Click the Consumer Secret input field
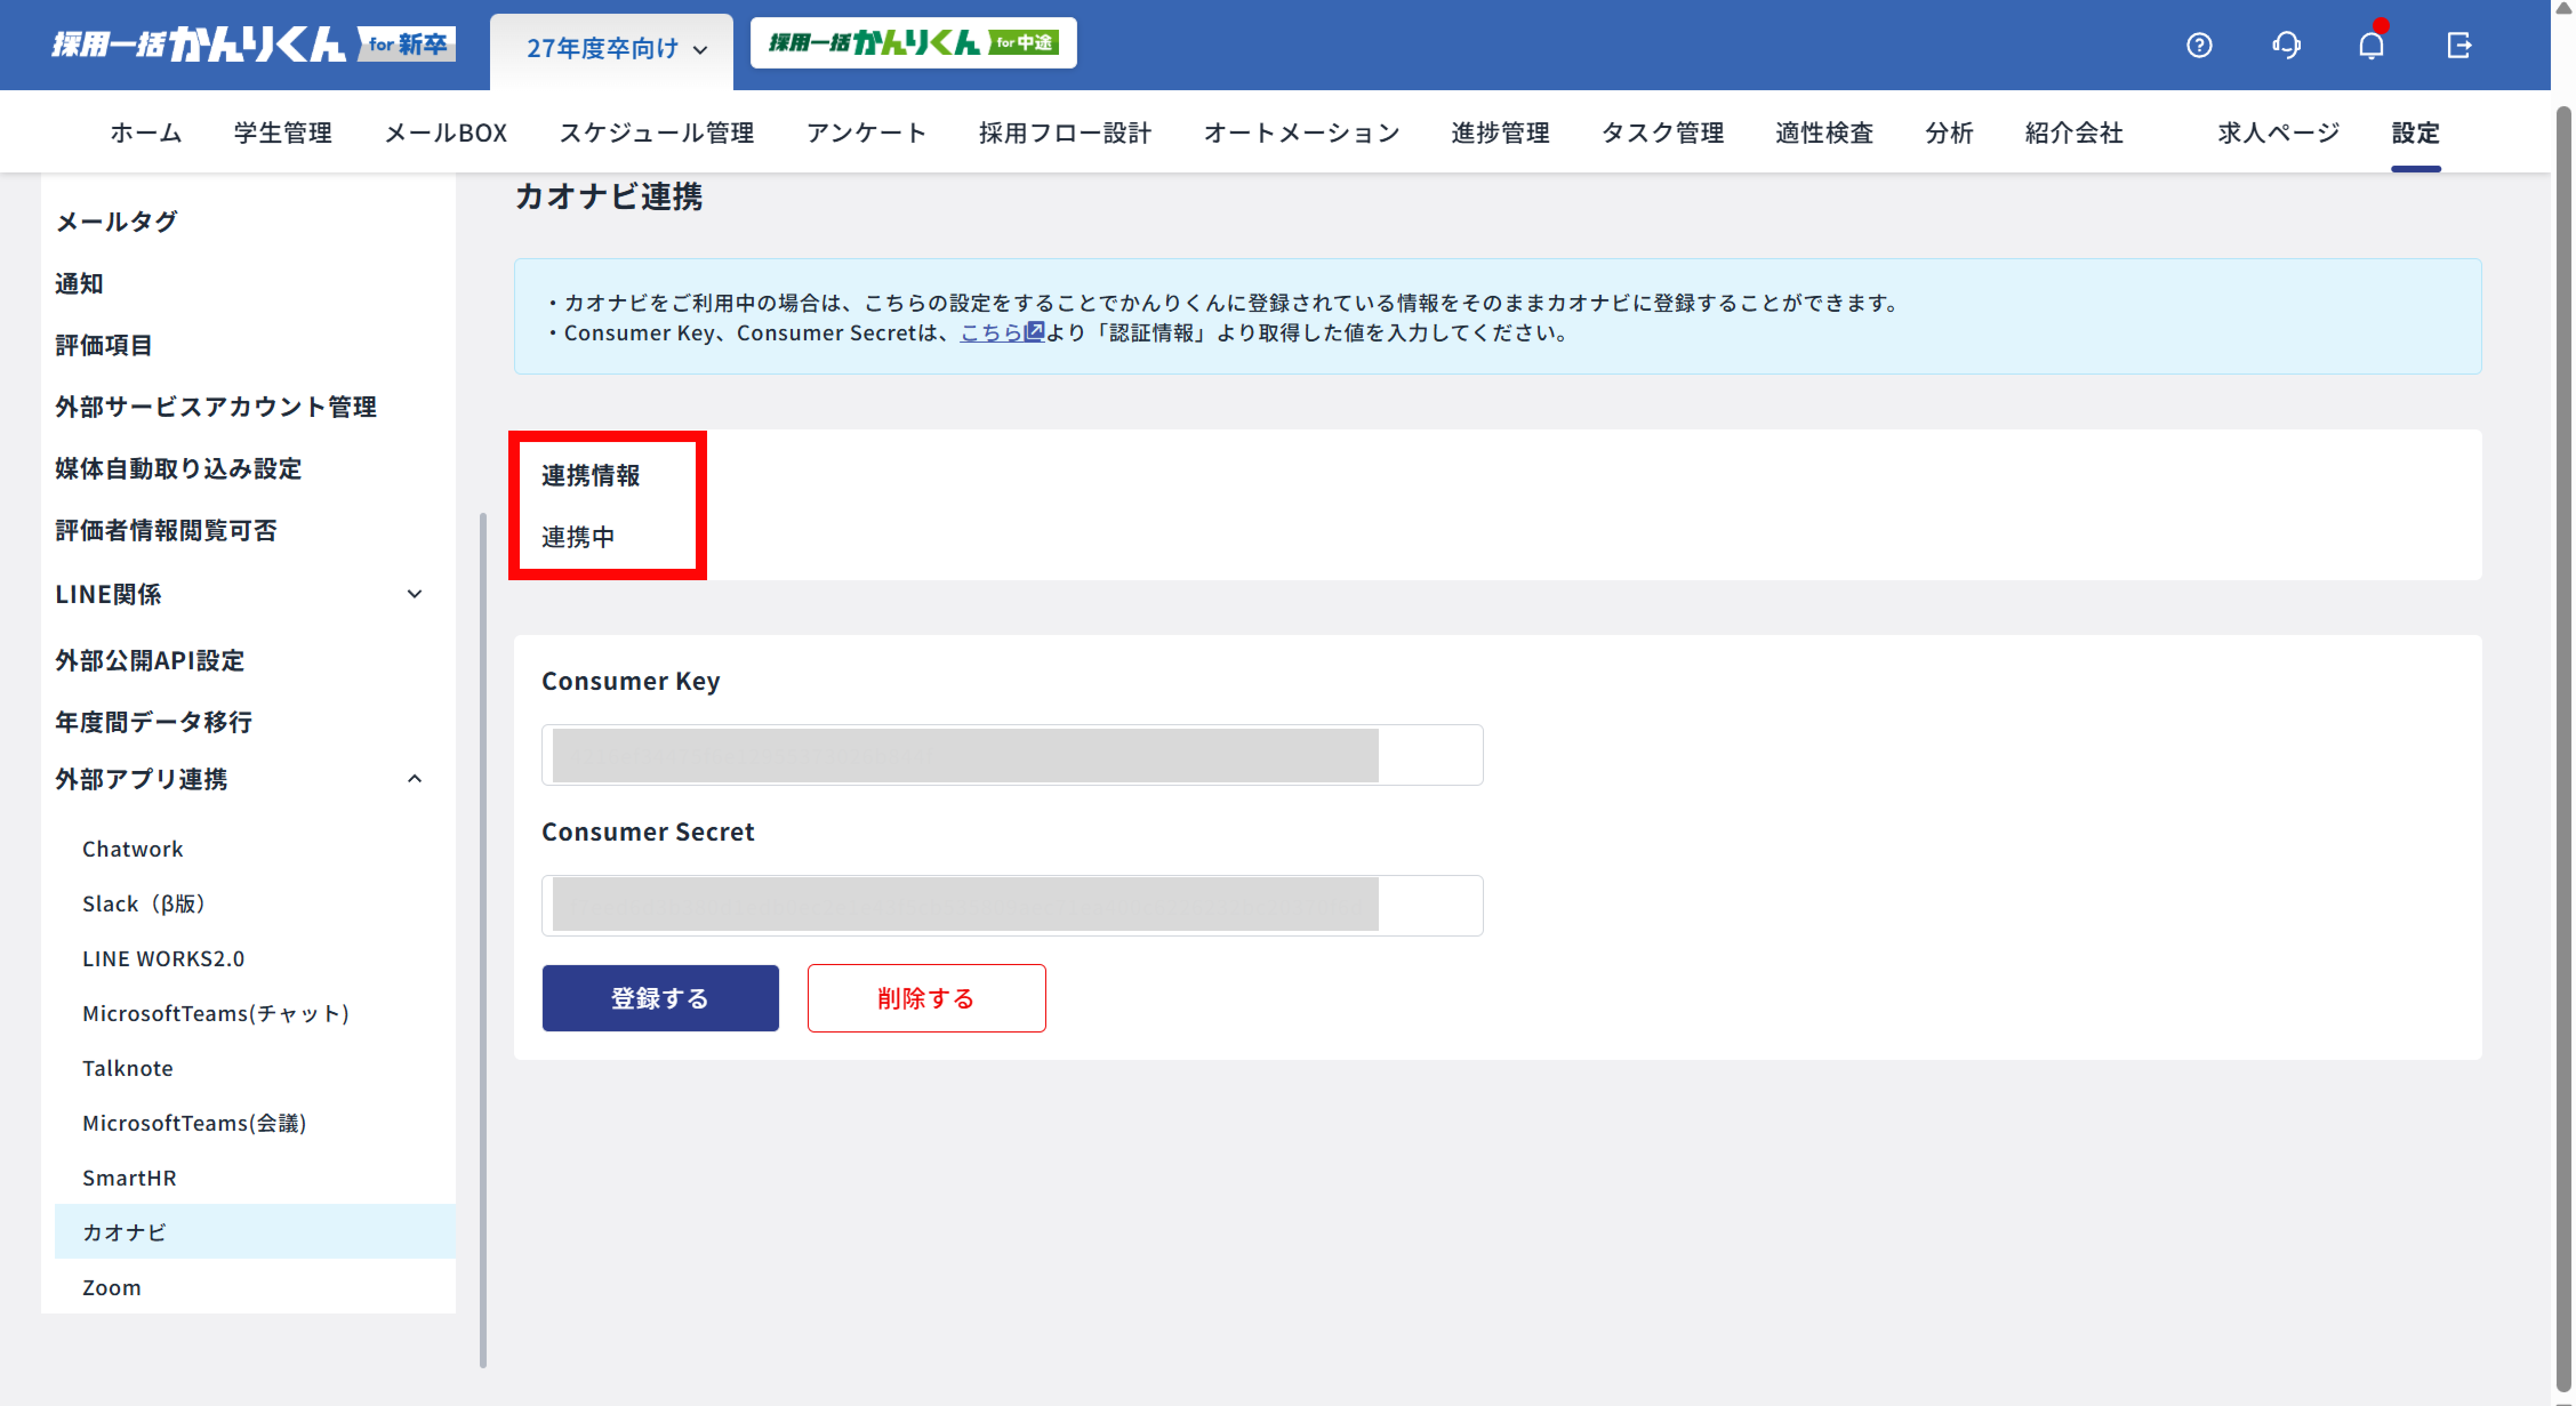The image size is (2576, 1406). pos(1011,905)
